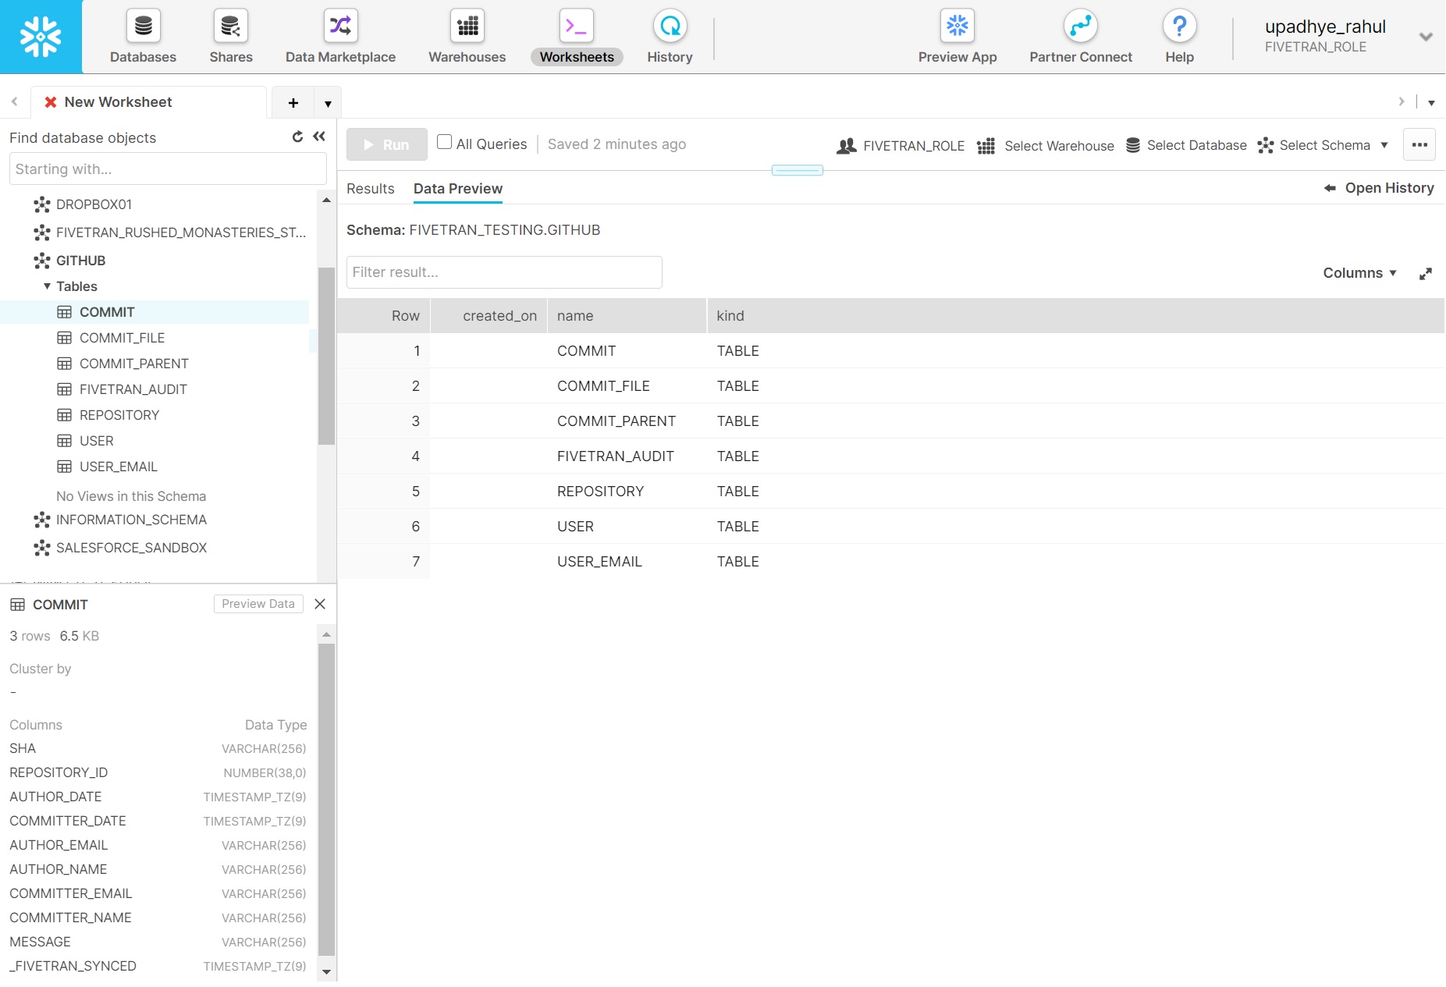Click the column details scrollbar thumb
The height and width of the screenshot is (987, 1446).
pyautogui.click(x=326, y=799)
